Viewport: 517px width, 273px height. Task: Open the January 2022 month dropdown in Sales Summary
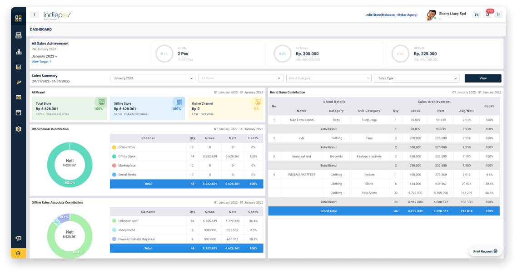153,78
